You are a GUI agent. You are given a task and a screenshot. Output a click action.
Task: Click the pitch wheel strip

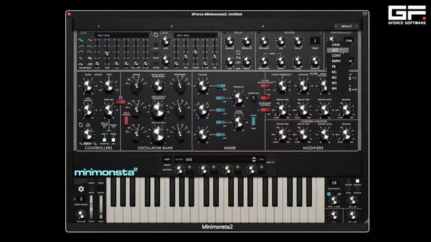pos(92,208)
